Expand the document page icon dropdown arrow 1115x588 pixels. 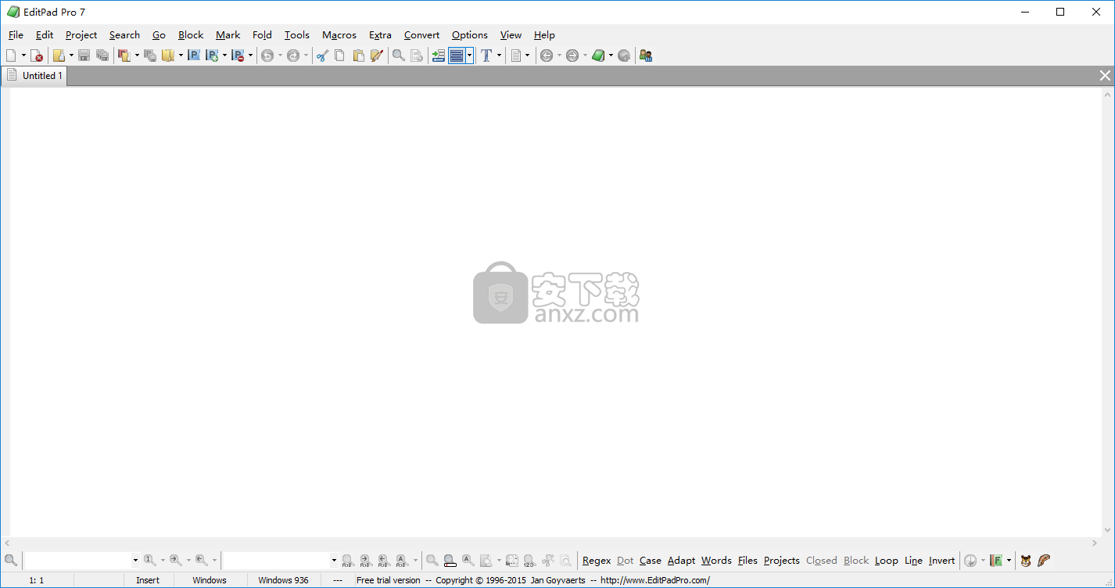[527, 56]
